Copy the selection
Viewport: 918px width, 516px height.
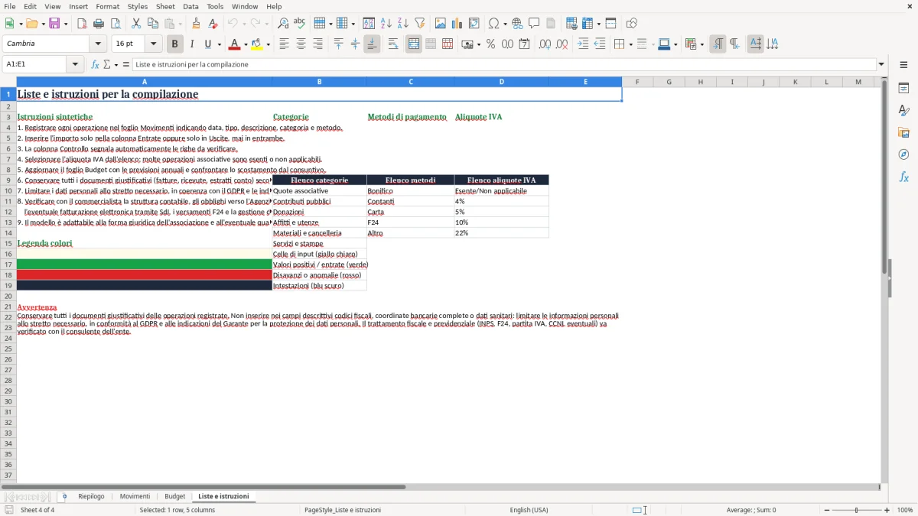pos(153,24)
